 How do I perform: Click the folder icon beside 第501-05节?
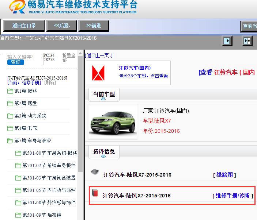pyautogui.click(x=18, y=190)
